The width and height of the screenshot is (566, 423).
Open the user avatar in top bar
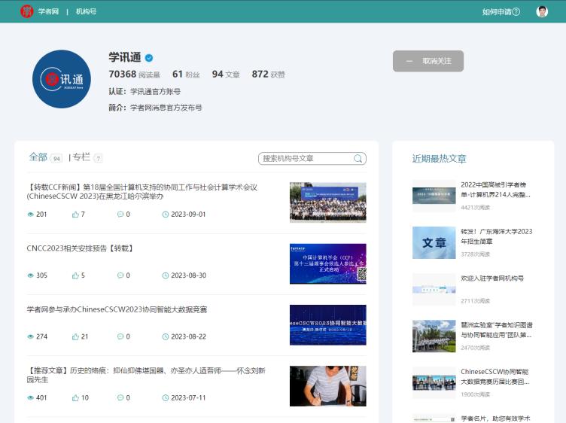[542, 11]
